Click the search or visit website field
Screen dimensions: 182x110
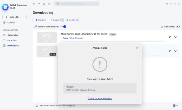(x=77, y=4)
